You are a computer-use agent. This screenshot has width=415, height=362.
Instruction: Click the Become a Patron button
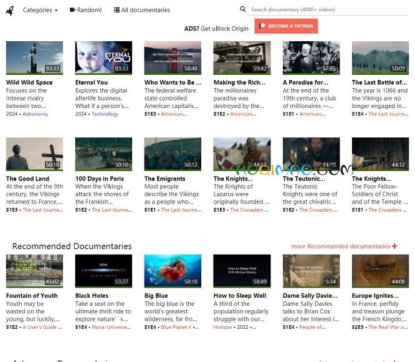point(286,26)
